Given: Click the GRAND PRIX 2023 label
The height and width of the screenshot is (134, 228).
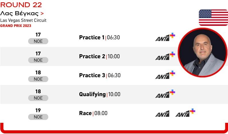Looking at the screenshot, I should pyautogui.click(x=16, y=26).
